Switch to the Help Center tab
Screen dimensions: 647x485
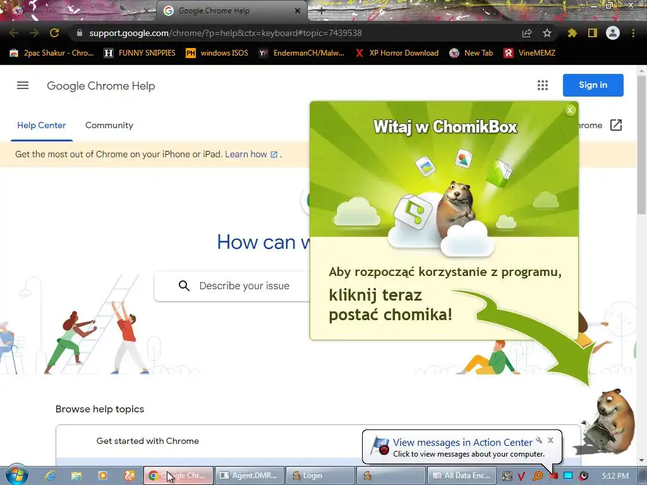pyautogui.click(x=41, y=126)
